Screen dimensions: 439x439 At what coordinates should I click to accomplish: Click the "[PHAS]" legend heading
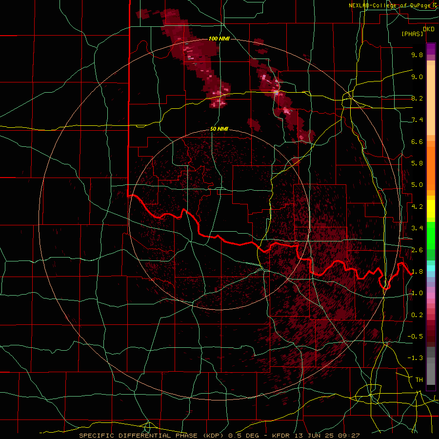pyautogui.click(x=412, y=34)
